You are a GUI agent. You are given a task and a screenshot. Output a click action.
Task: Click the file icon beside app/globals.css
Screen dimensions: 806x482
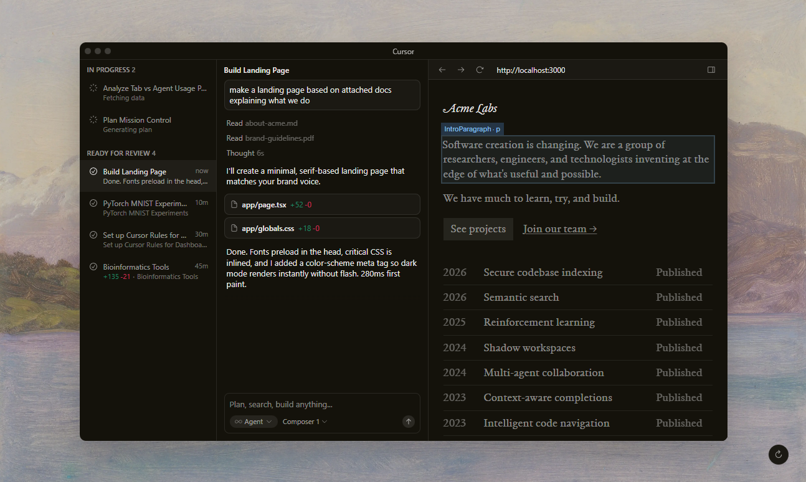234,229
